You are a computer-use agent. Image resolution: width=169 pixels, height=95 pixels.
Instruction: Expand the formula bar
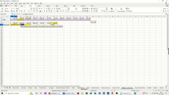[167, 14]
